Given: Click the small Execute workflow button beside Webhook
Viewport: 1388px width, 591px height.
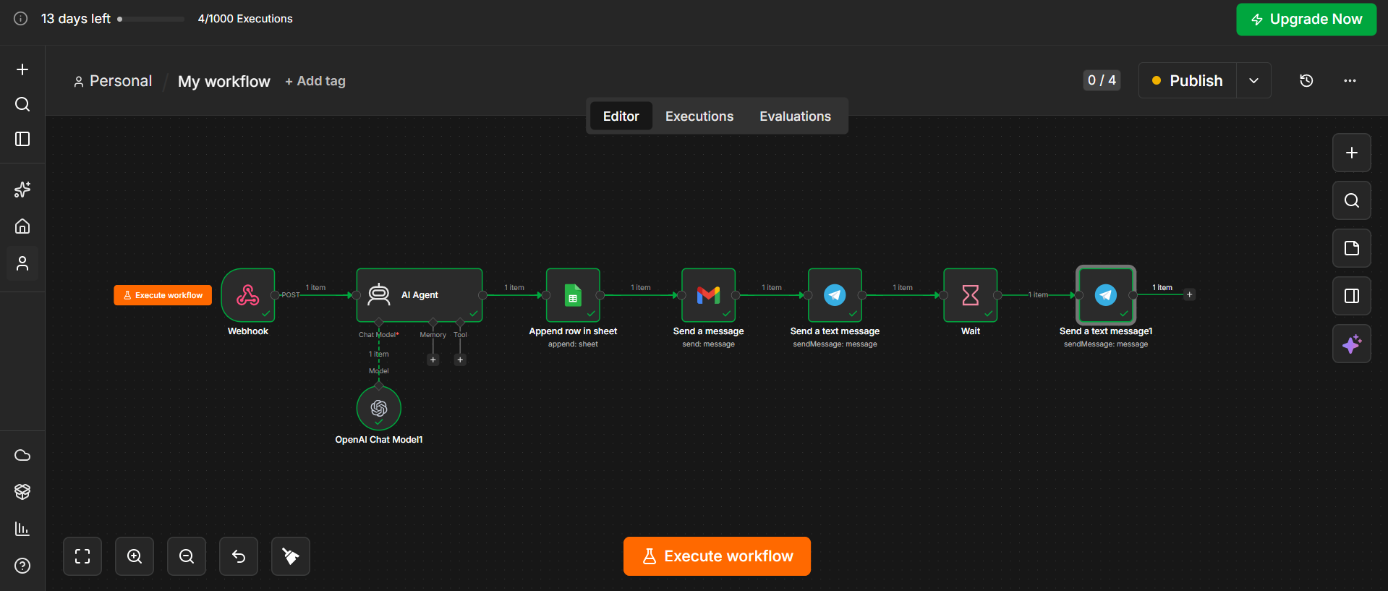Looking at the screenshot, I should [163, 295].
